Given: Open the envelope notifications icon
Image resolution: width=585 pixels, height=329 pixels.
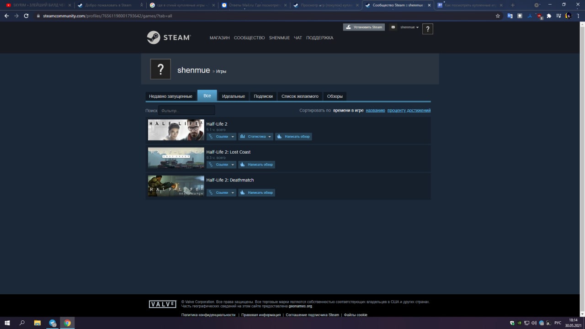Looking at the screenshot, I should pos(393,27).
